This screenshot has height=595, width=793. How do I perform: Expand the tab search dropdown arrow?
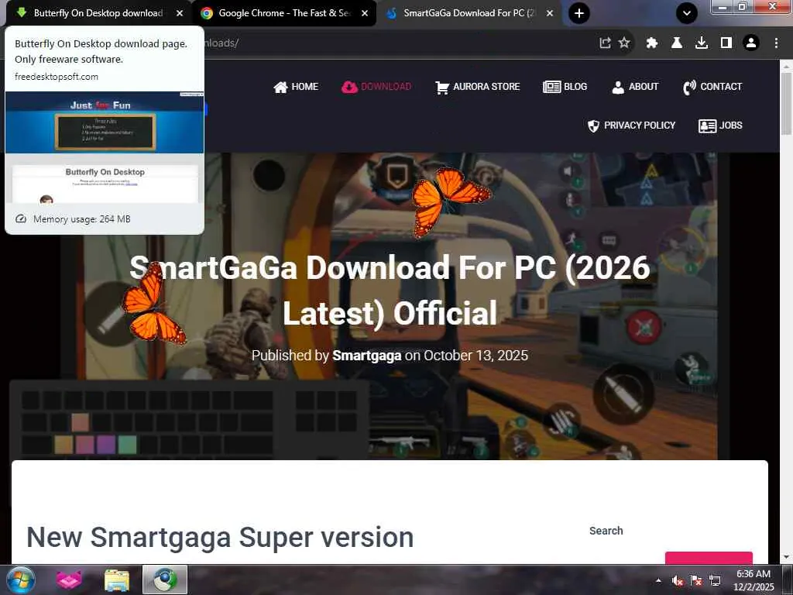click(686, 13)
